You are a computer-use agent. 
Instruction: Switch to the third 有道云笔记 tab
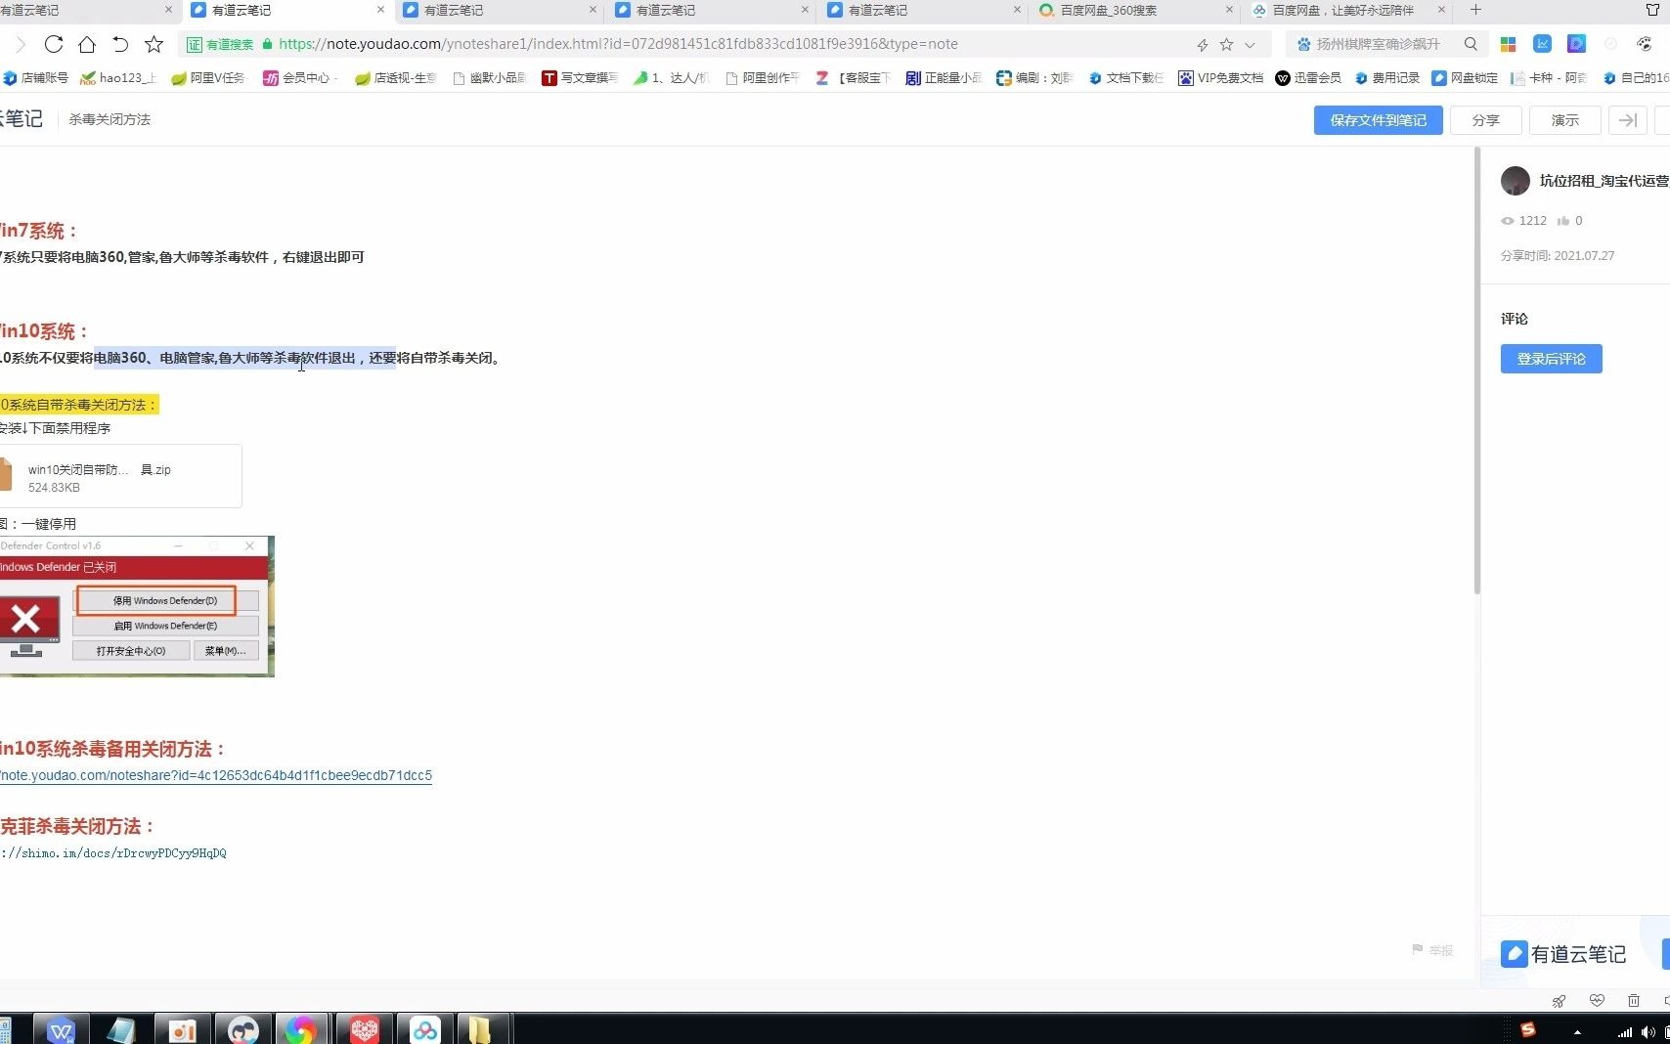pyautogui.click(x=499, y=11)
